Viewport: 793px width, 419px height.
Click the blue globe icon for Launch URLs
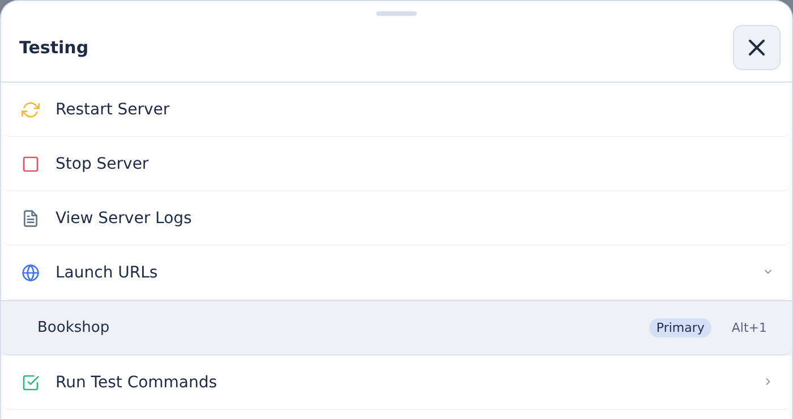[31, 273]
